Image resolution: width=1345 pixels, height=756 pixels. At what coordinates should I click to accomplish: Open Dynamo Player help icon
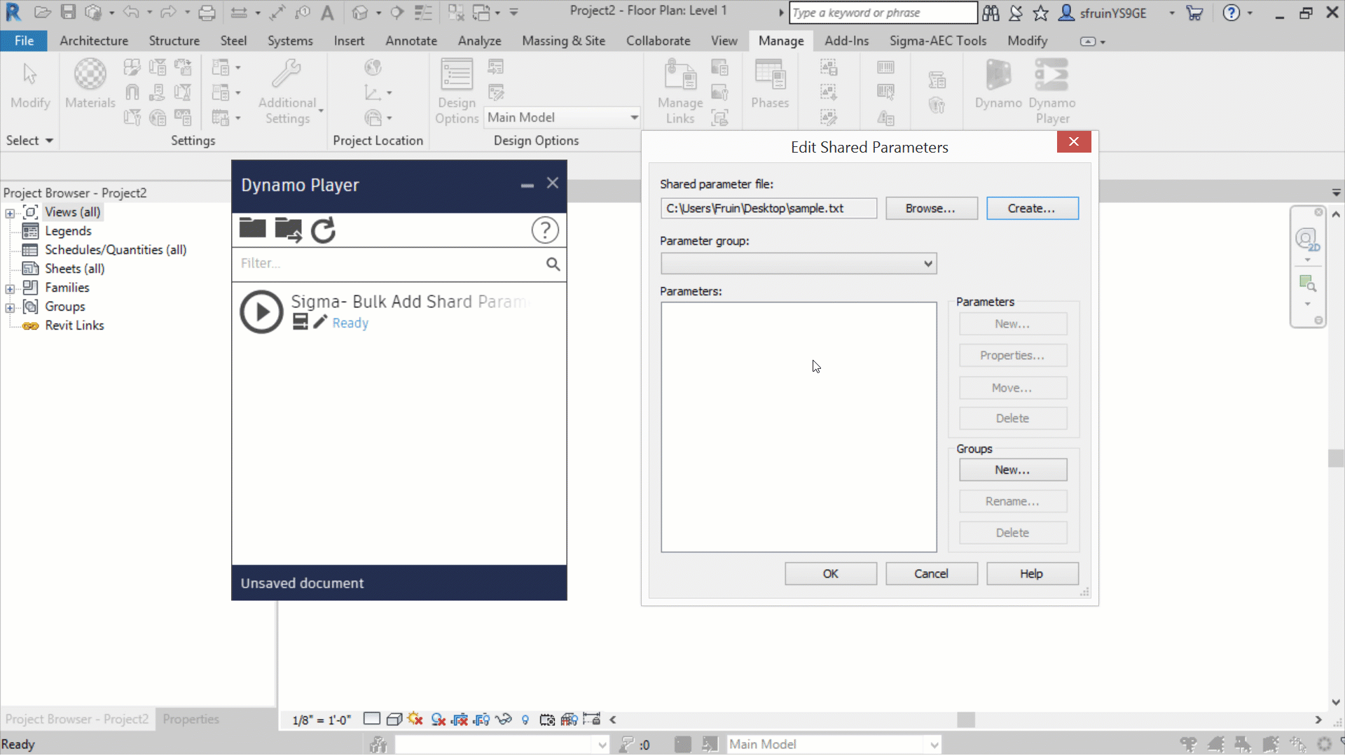545,230
